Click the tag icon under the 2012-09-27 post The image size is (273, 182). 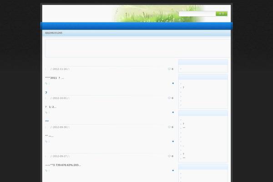coord(46,171)
